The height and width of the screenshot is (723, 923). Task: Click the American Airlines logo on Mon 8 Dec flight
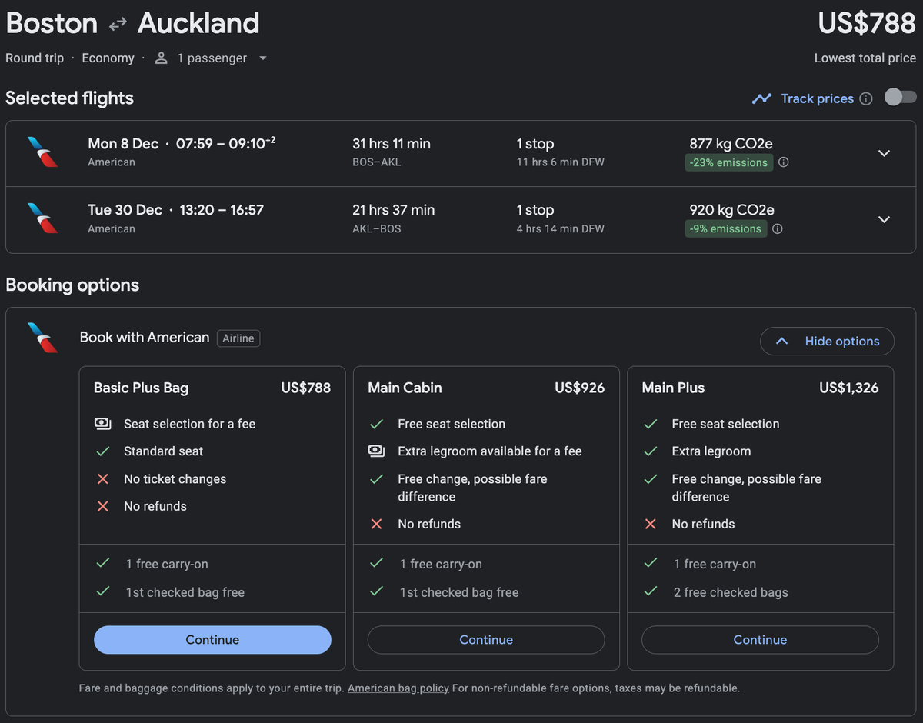42,152
